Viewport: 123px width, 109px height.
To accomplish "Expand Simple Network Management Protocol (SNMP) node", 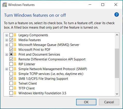I will point(7,69).
